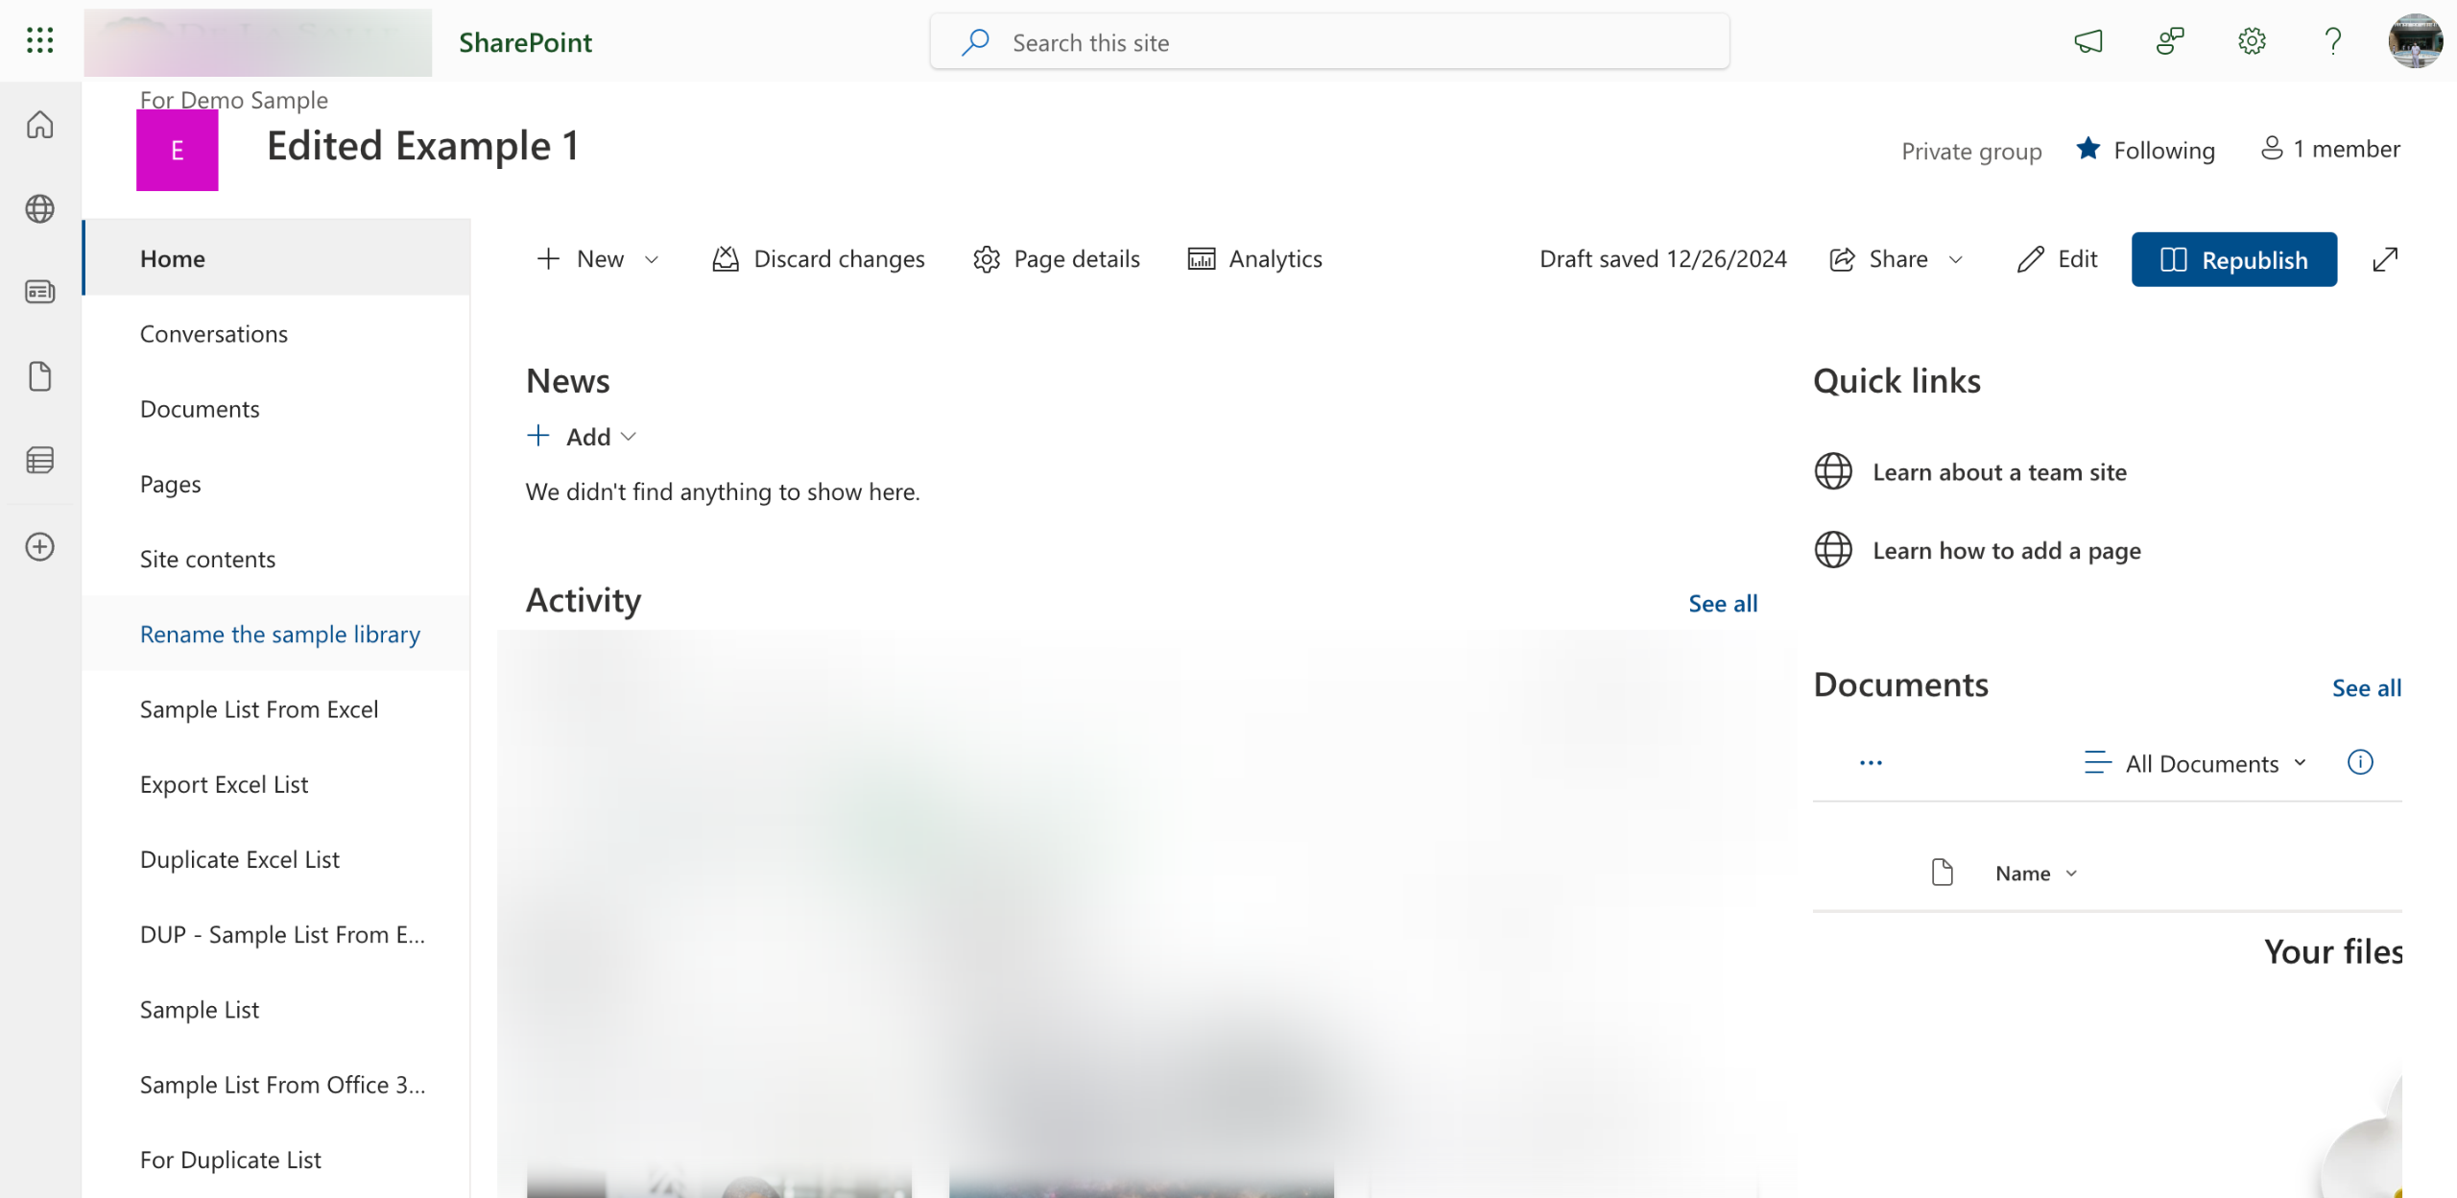Click the help question mark icon

click(2333, 41)
